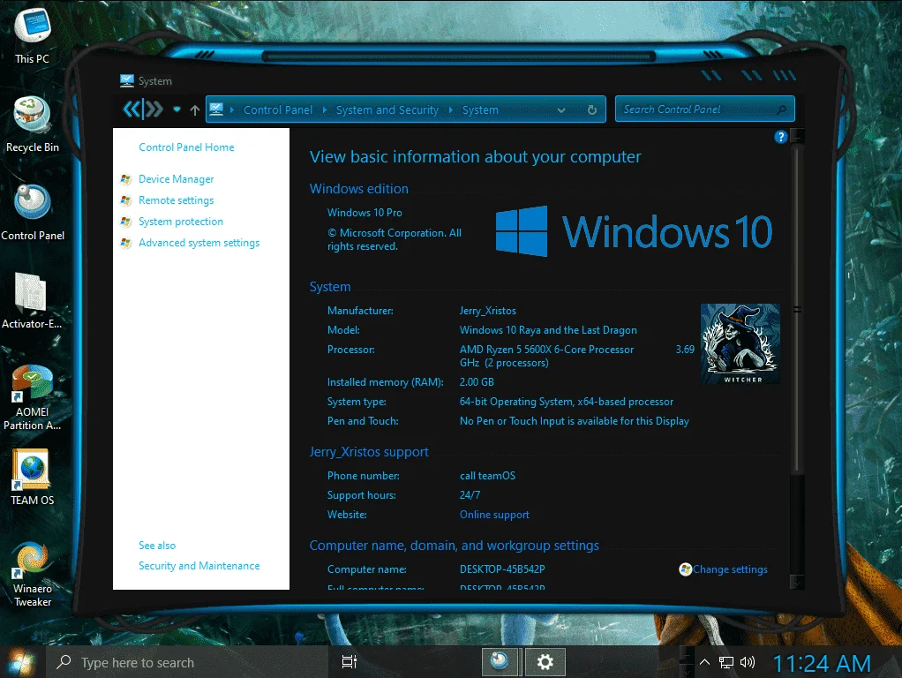
Task: Select Control Panel breadcrumb
Action: pos(278,110)
